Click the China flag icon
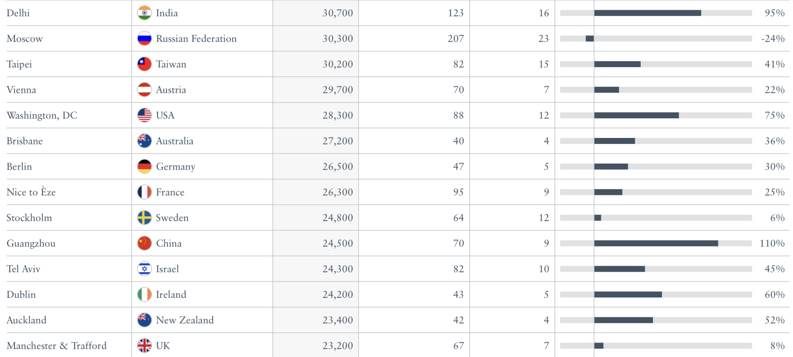793x357 pixels. (x=145, y=244)
